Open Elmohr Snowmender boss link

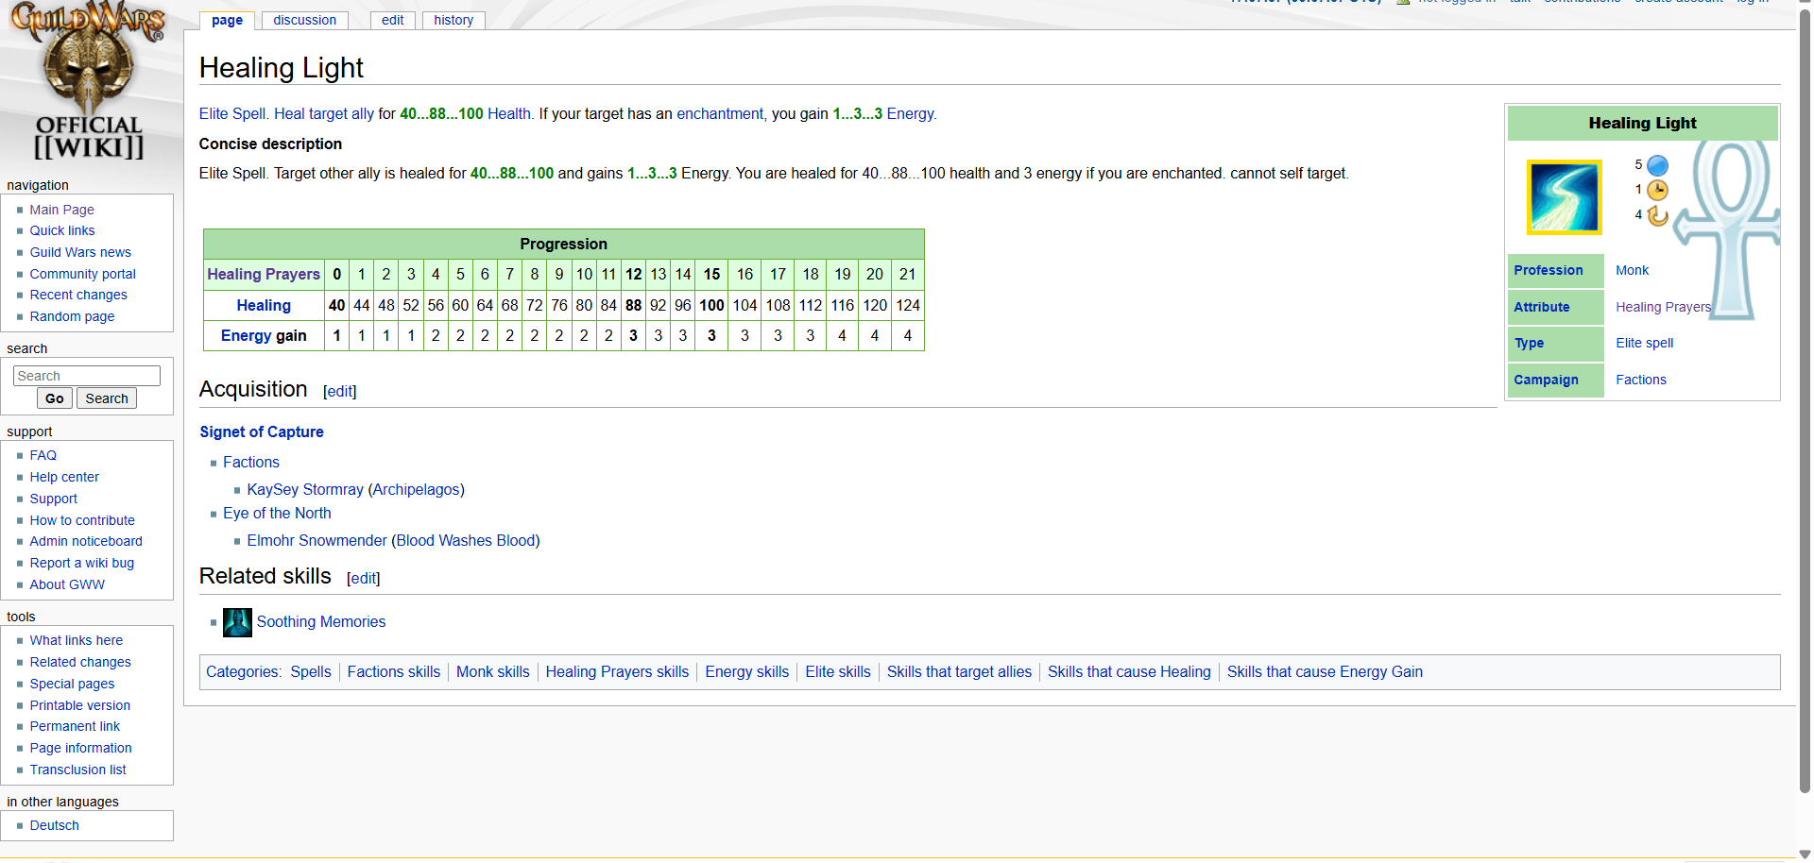pyautogui.click(x=317, y=540)
